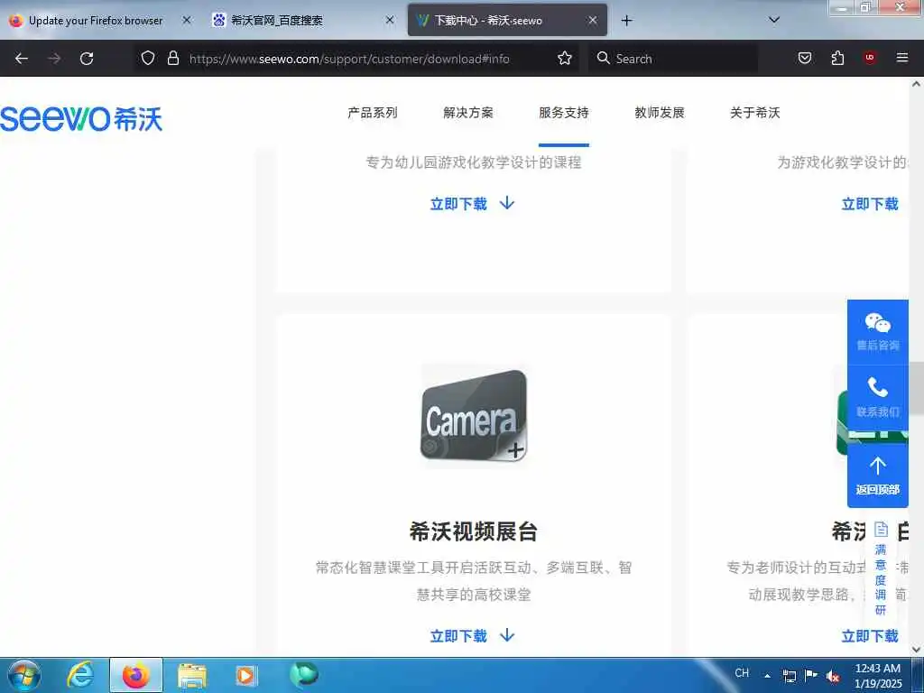Click the 希沃视频展台 title

(473, 531)
